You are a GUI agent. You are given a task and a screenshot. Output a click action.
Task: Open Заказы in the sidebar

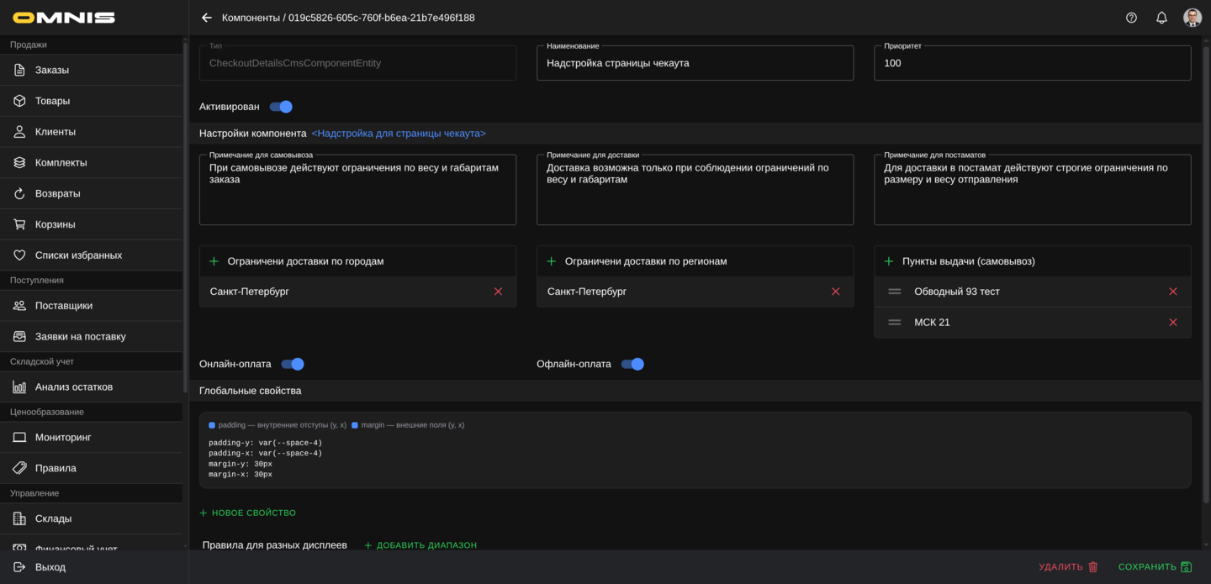click(x=52, y=70)
